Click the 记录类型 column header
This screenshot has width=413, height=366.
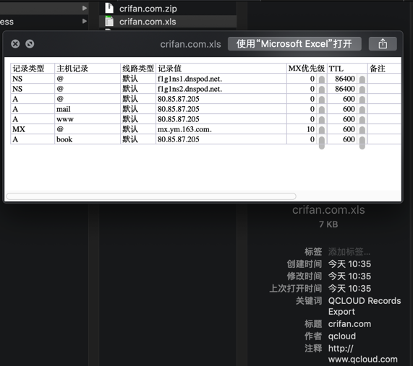33,69
